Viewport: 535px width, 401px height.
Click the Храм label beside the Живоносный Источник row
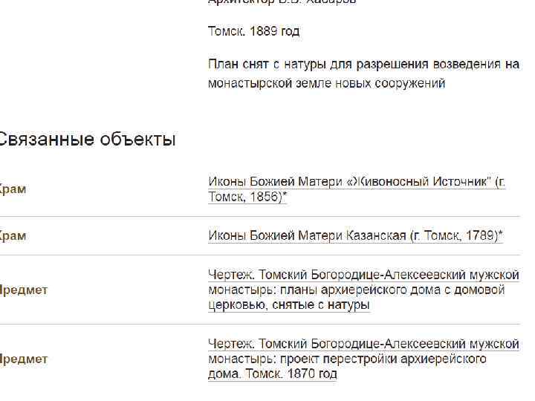point(13,189)
